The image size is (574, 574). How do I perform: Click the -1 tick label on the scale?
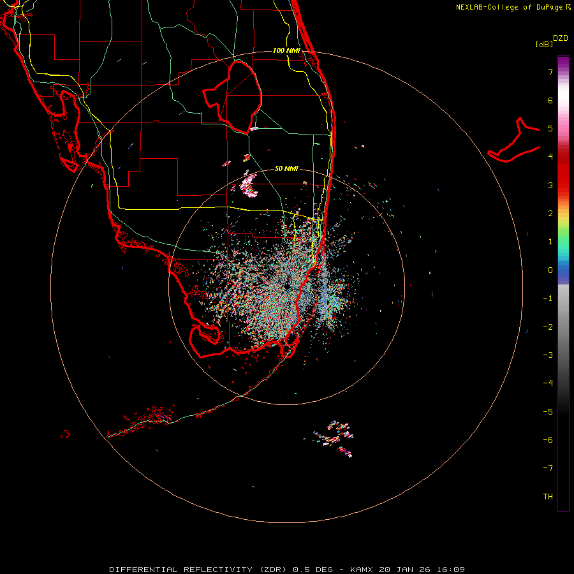click(x=548, y=298)
